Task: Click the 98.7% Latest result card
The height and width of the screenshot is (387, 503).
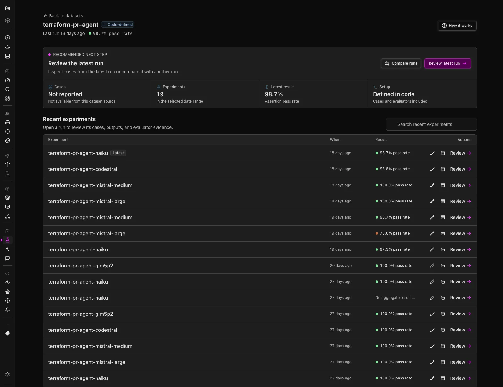Action: [314, 94]
